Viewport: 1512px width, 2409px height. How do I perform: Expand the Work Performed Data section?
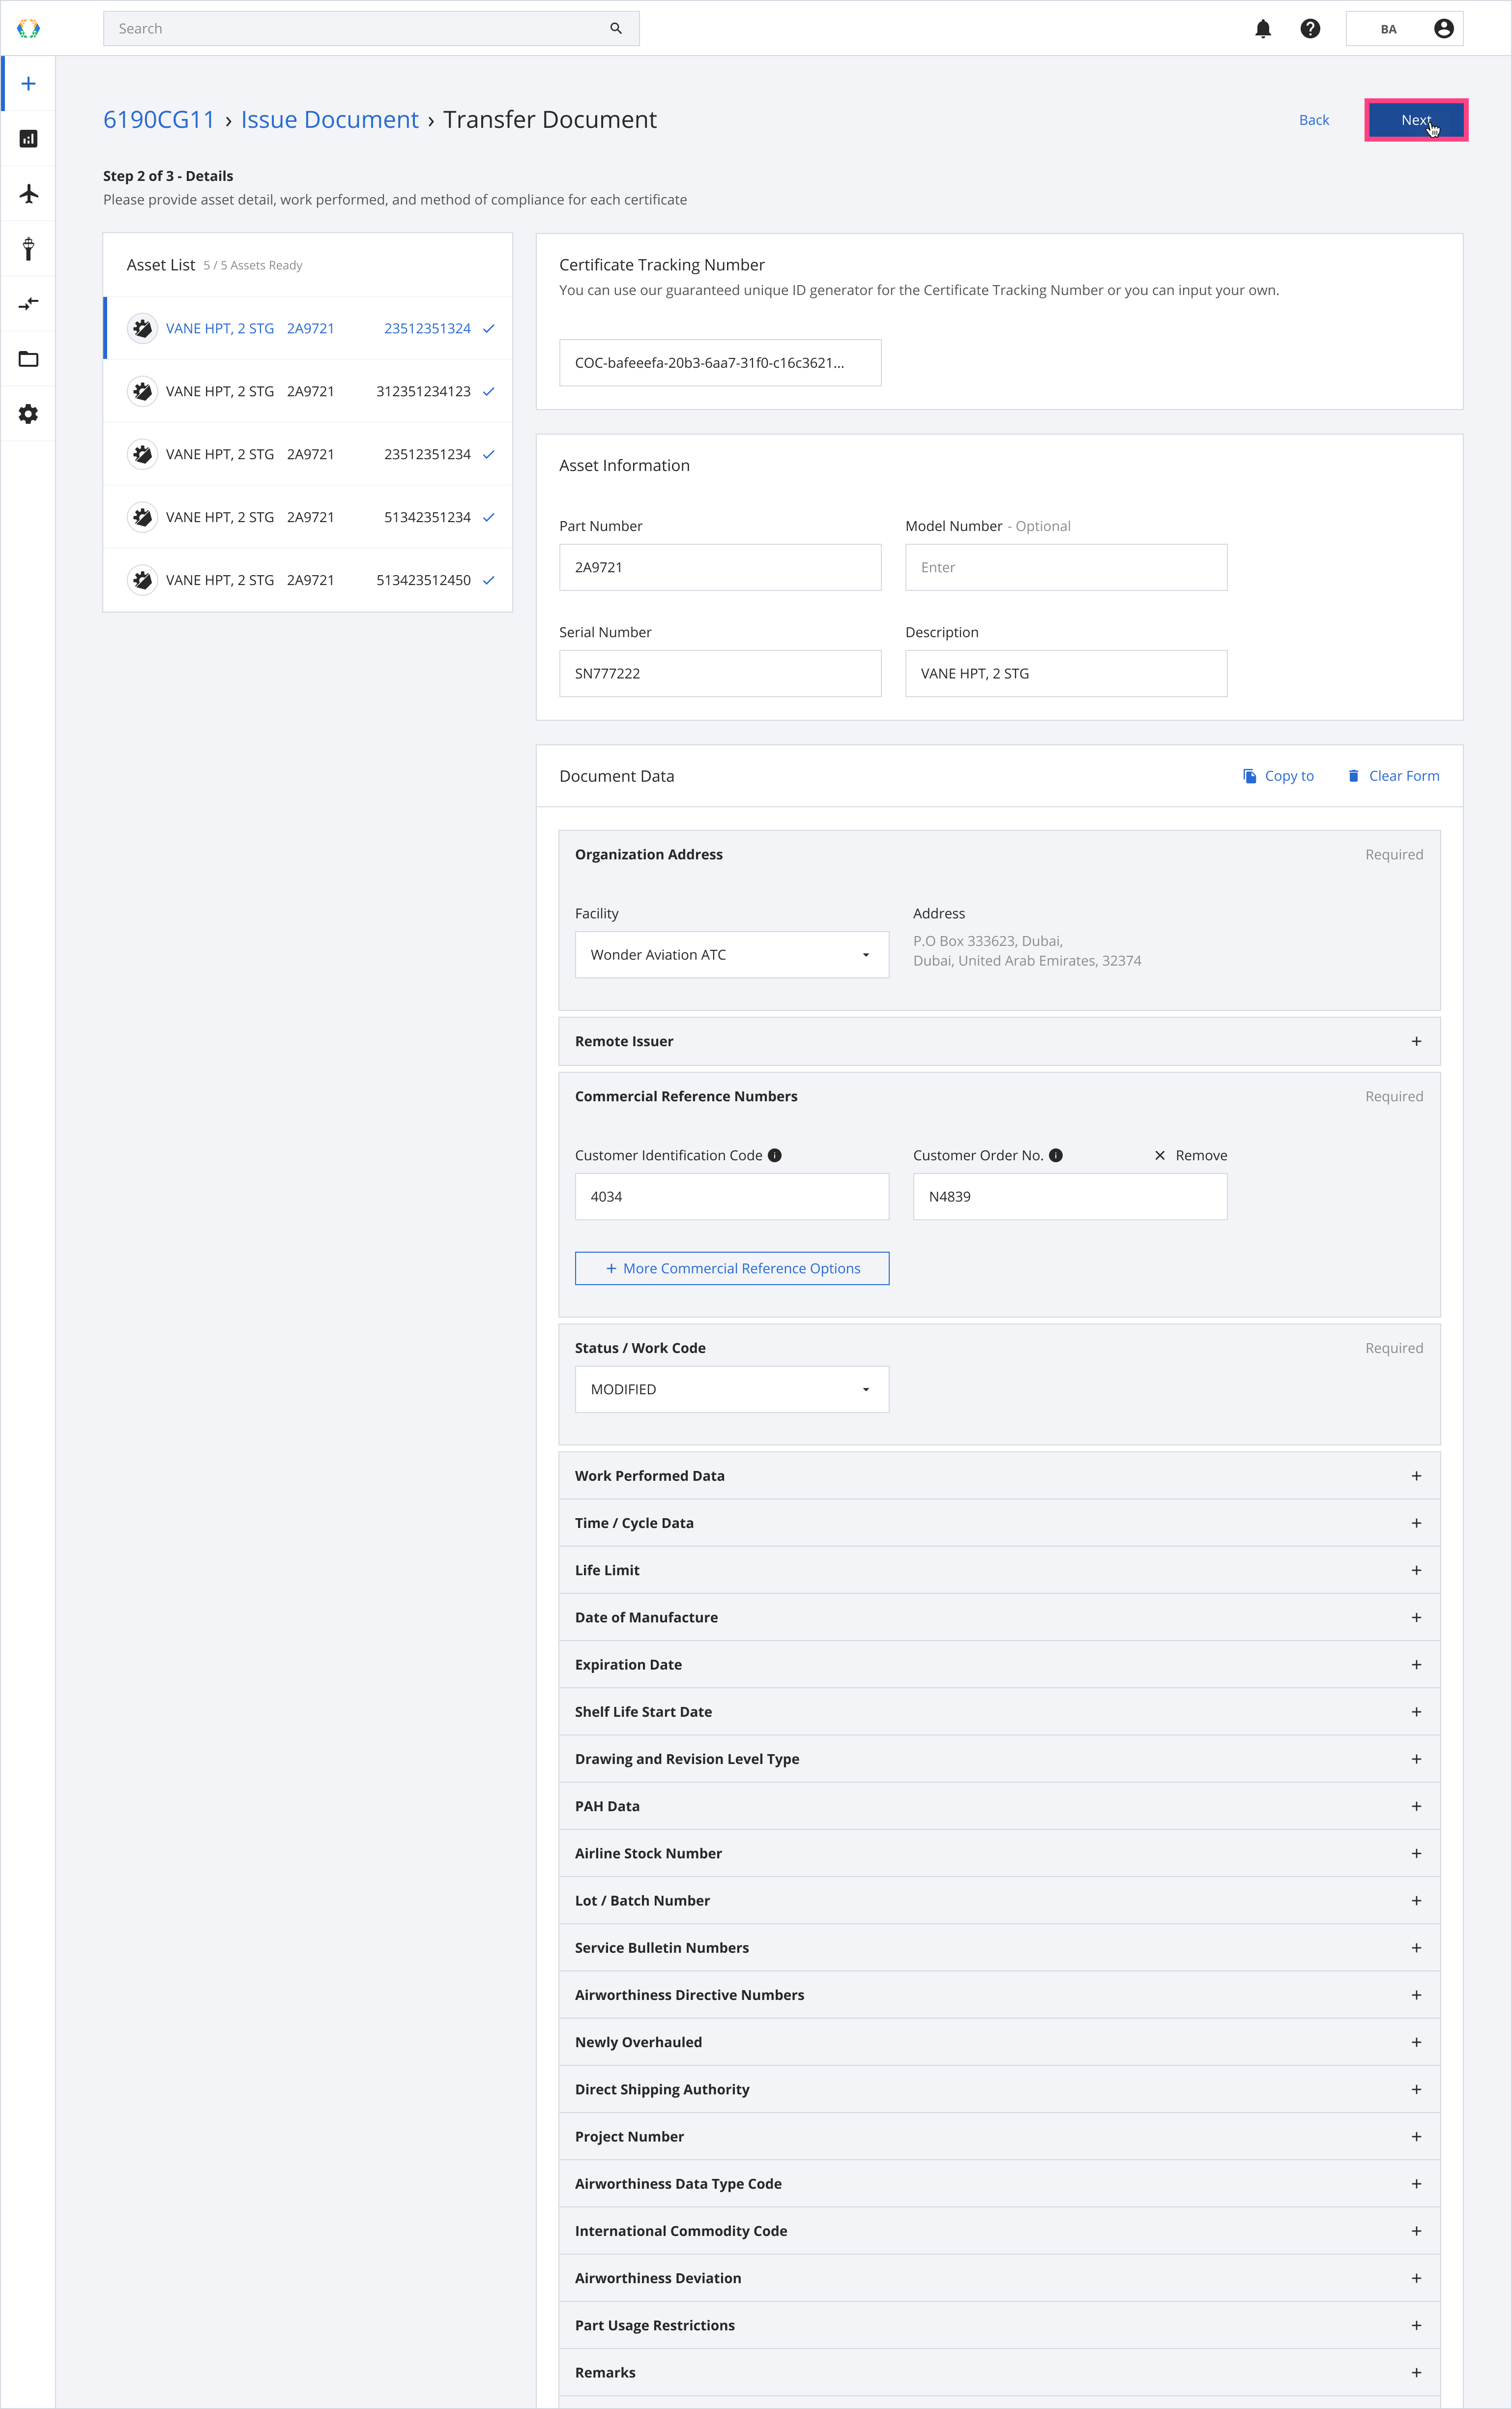[999, 1476]
